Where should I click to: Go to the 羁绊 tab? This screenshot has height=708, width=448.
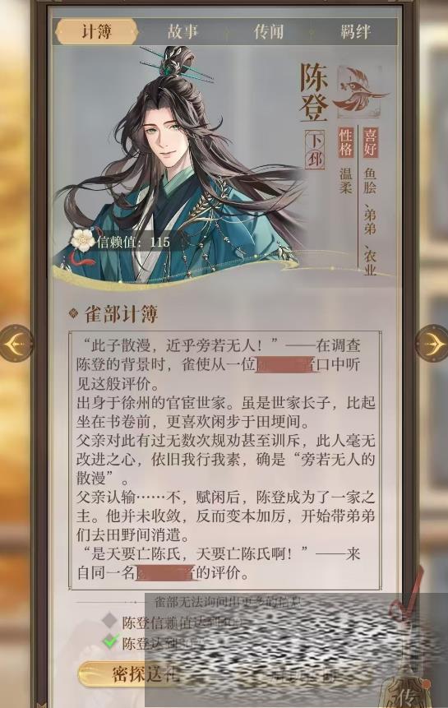pos(355,31)
